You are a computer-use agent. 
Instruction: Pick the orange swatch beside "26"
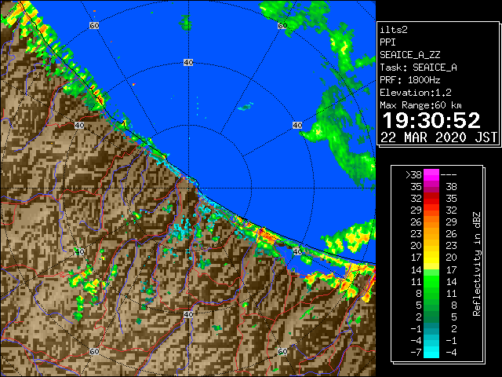click(x=431, y=222)
